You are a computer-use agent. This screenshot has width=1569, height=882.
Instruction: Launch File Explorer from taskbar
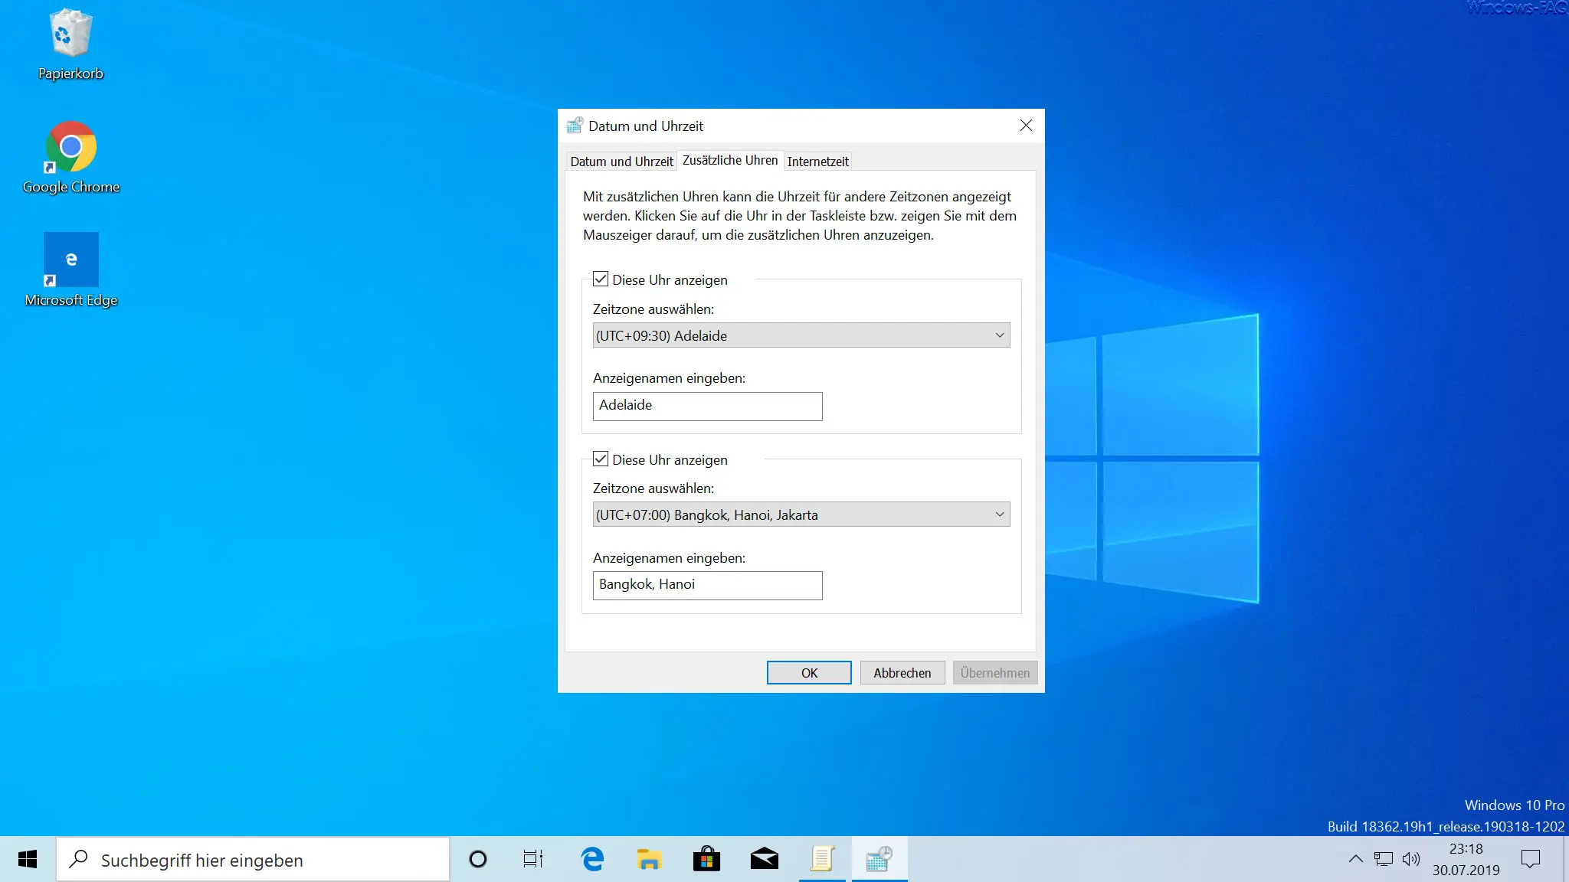point(649,859)
